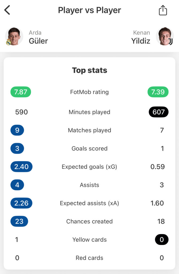Tap Güler's 4 assists pill
This screenshot has height=274, width=179.
[17, 185]
